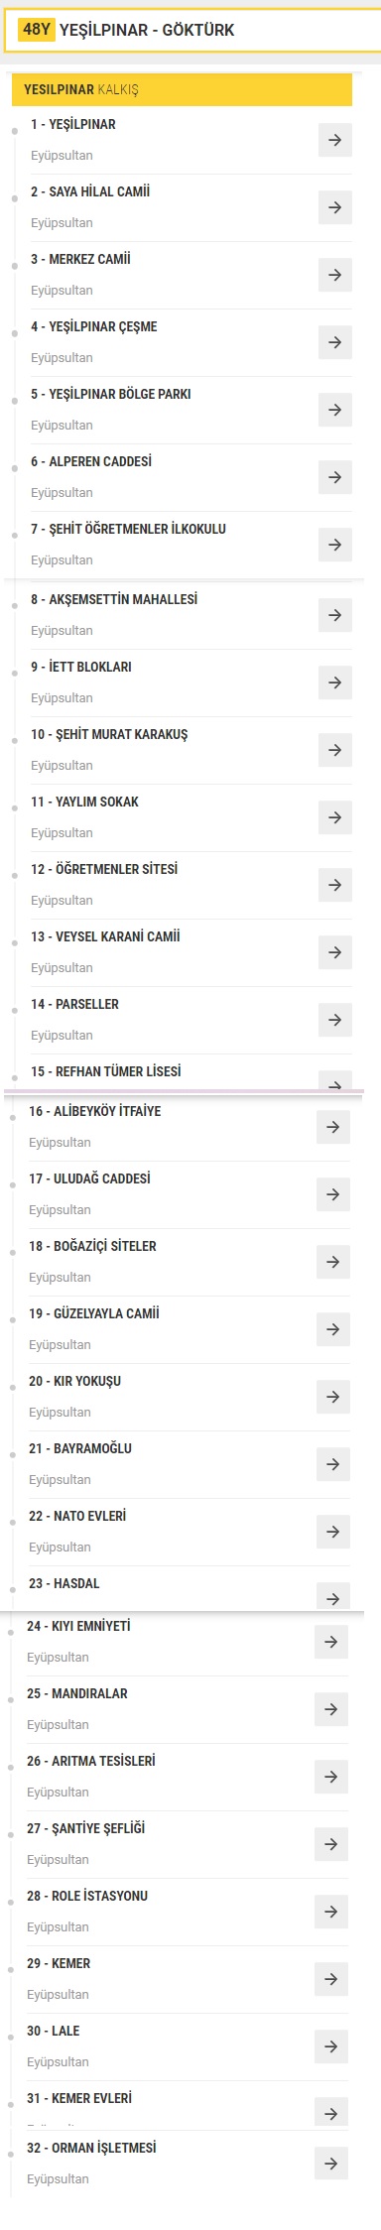Screen dimensions: 381x2230
Task: Open arrow for İETT Blokları stop
Action: point(335,682)
